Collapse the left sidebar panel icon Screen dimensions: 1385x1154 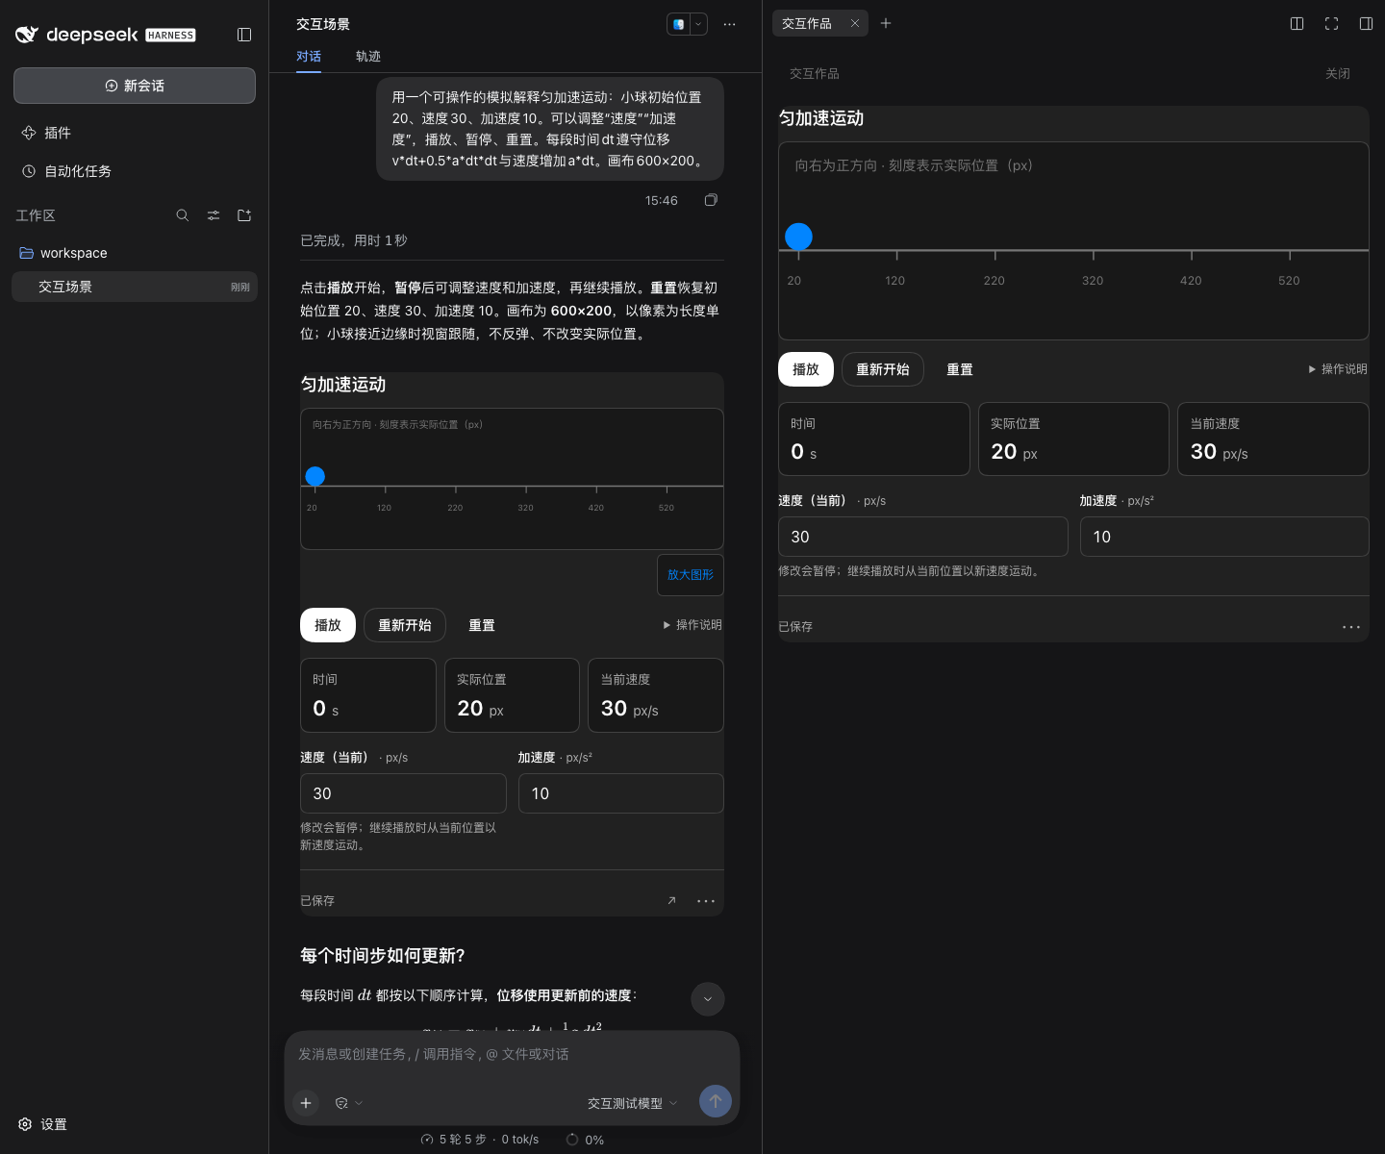244,35
